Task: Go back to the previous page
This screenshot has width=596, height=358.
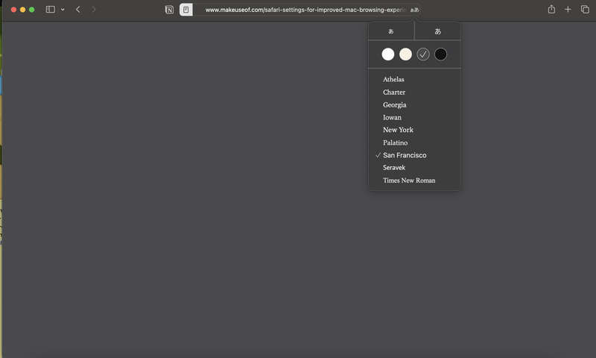Action: pyautogui.click(x=78, y=10)
